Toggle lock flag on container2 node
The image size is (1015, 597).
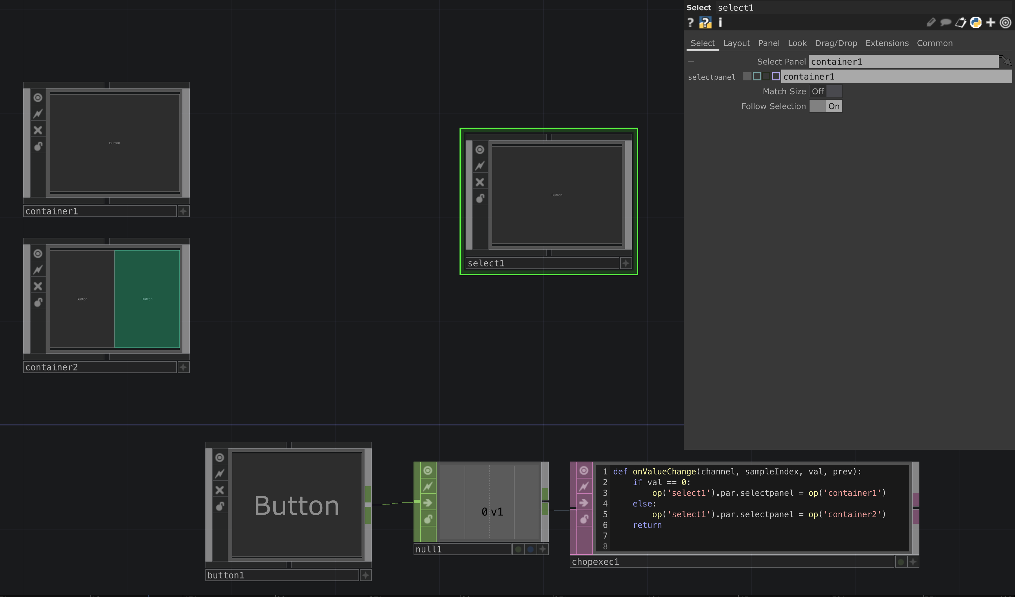click(x=38, y=302)
